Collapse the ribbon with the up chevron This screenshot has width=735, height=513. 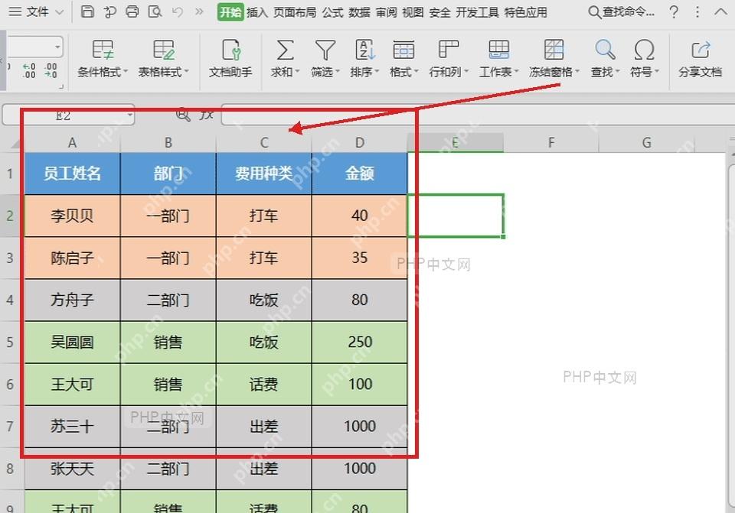(x=720, y=11)
